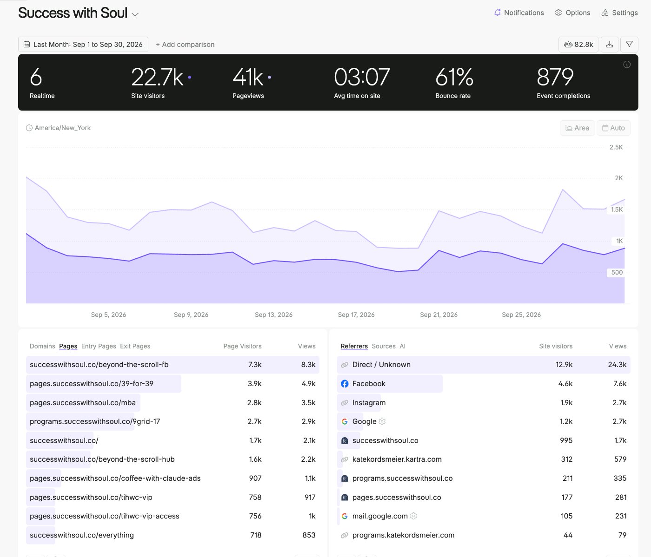Screen dimensions: 651x557
Task: Switch to the Entry Pages tab
Action: 99,346
